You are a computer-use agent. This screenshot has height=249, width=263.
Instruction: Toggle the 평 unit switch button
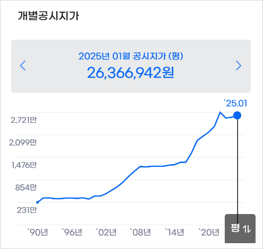pyautogui.click(x=240, y=228)
